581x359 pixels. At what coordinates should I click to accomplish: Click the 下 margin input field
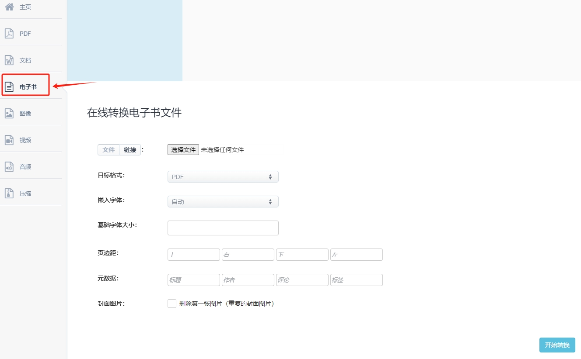tap(302, 255)
